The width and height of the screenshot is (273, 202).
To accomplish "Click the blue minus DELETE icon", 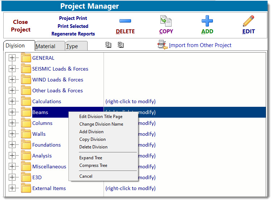I will [125, 21].
